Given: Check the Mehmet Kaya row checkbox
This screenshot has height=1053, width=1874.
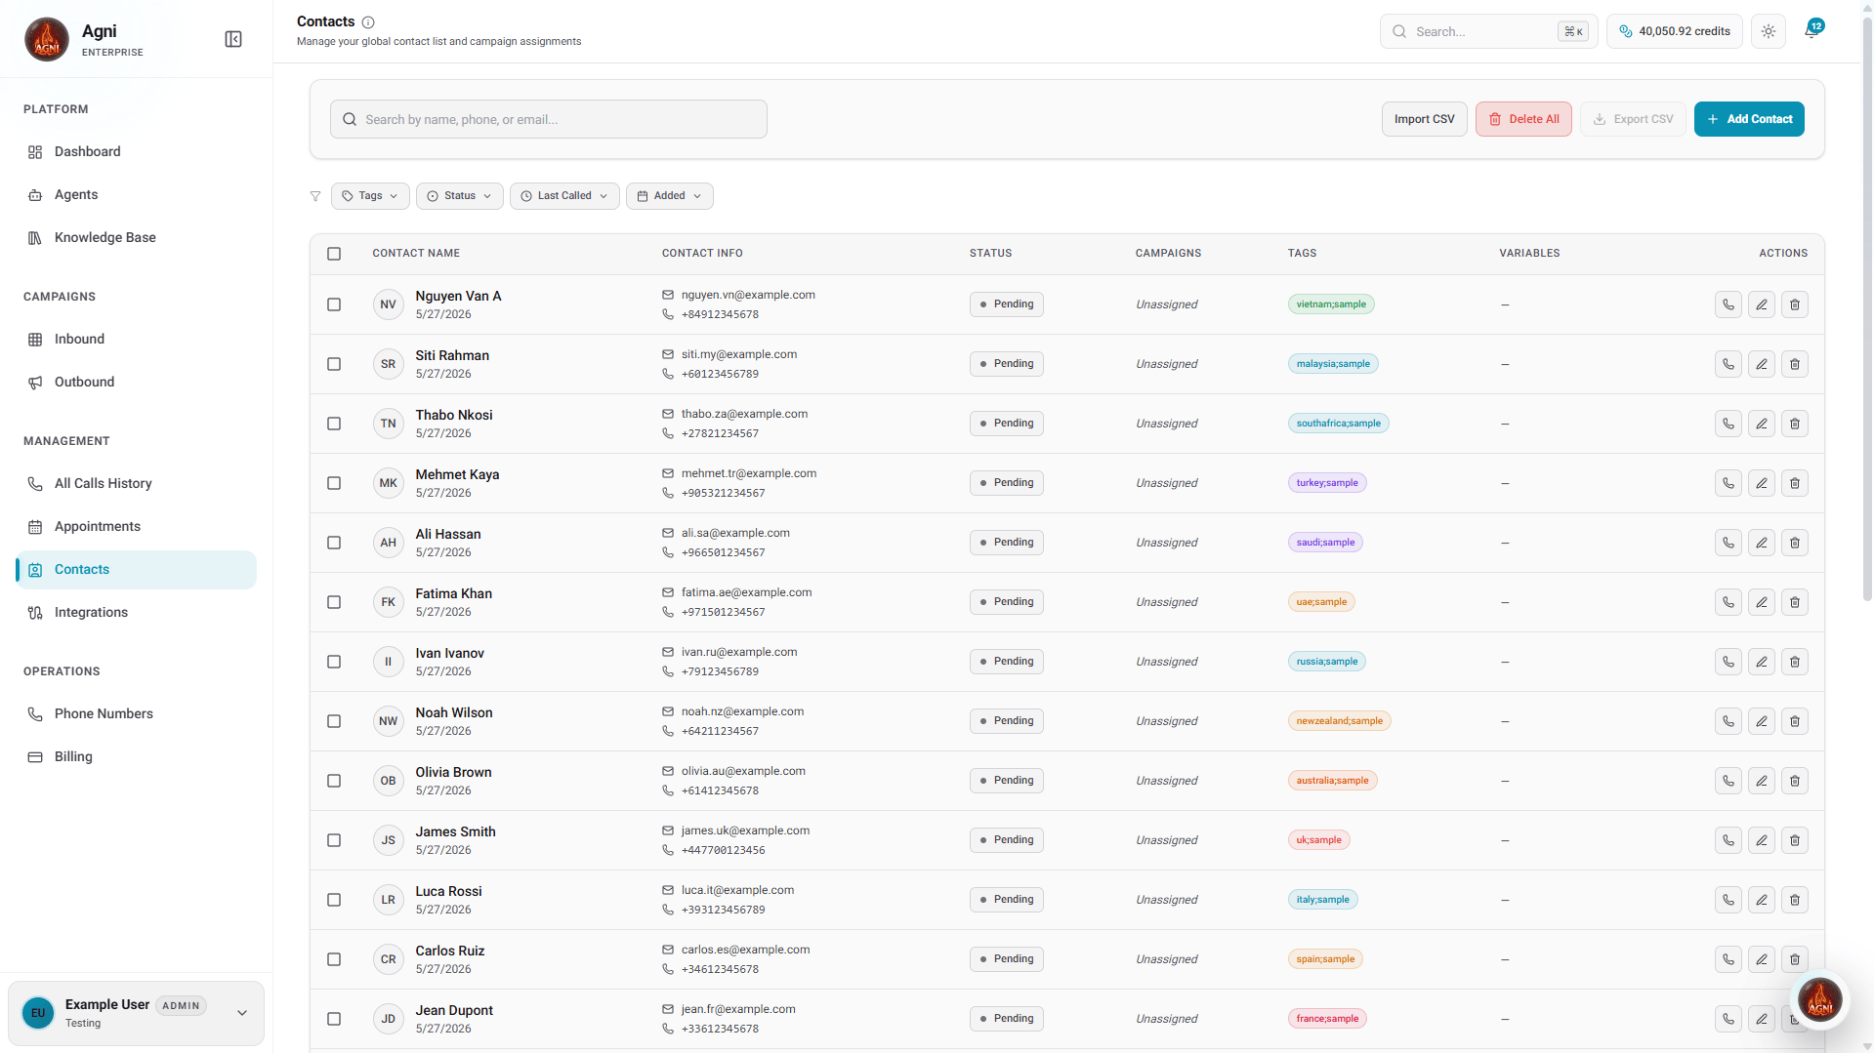Looking at the screenshot, I should point(334,483).
